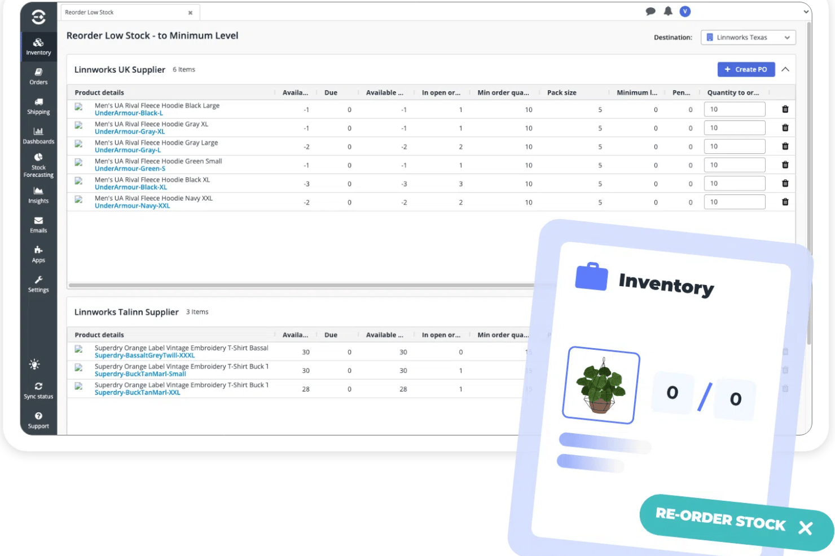Open the Superdry-BassaltGreyTwill-XXXL link

(144, 355)
